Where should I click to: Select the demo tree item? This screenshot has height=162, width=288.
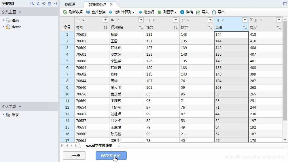pyautogui.click(x=16, y=27)
